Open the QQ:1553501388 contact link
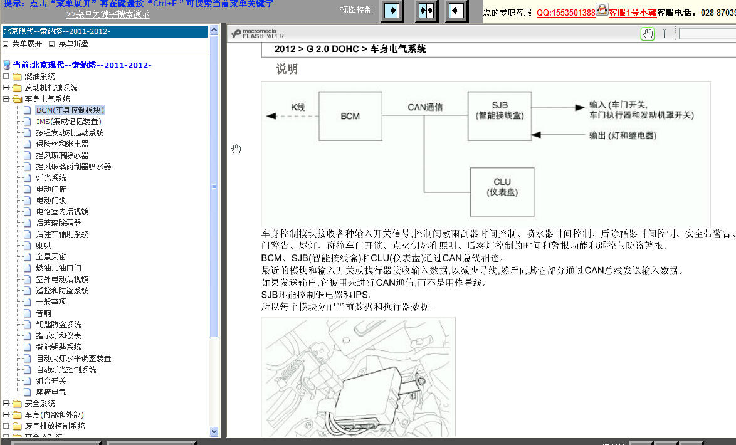Image resolution: width=736 pixels, height=445 pixels. click(565, 13)
